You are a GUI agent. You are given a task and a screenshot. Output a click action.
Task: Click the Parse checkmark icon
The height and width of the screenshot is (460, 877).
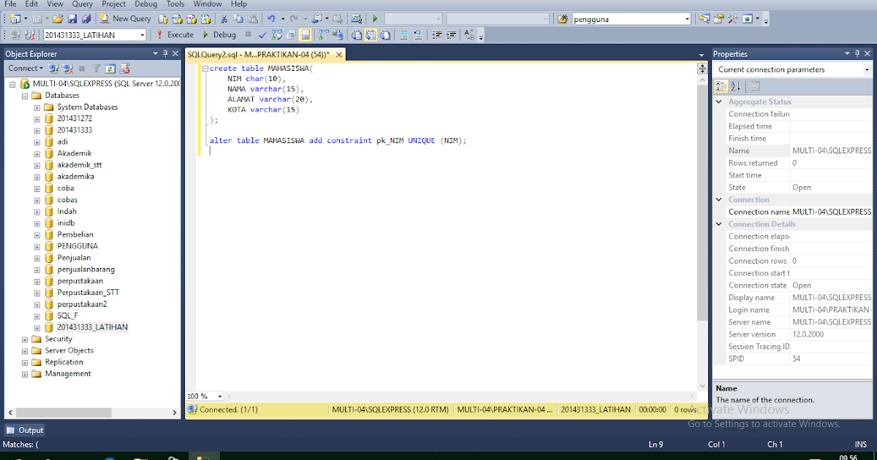coord(262,34)
